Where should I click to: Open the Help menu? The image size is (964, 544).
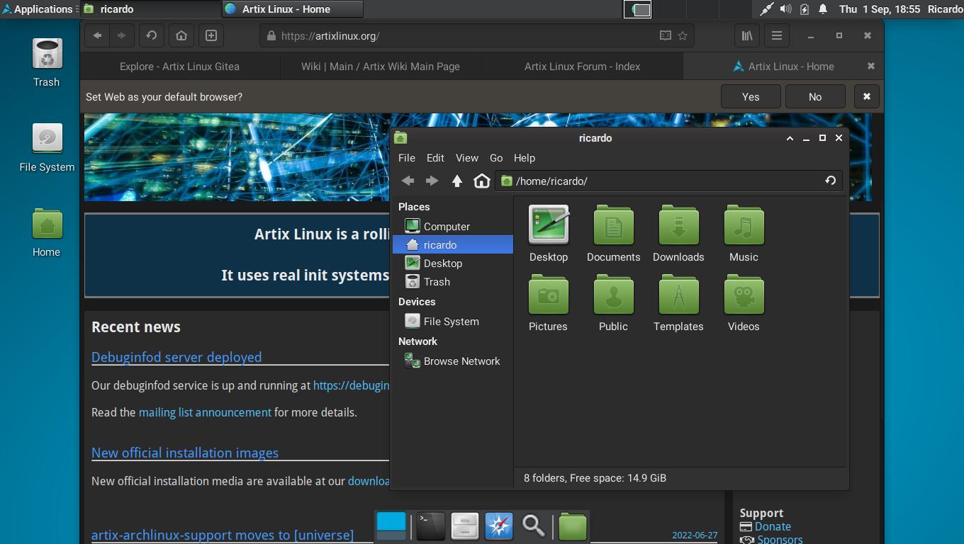[x=525, y=158]
